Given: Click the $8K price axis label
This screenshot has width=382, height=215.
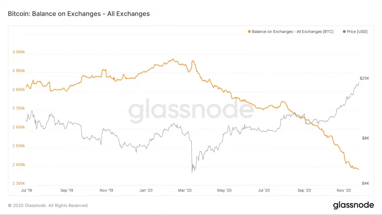Looking at the screenshot, I should [x=365, y=138].
